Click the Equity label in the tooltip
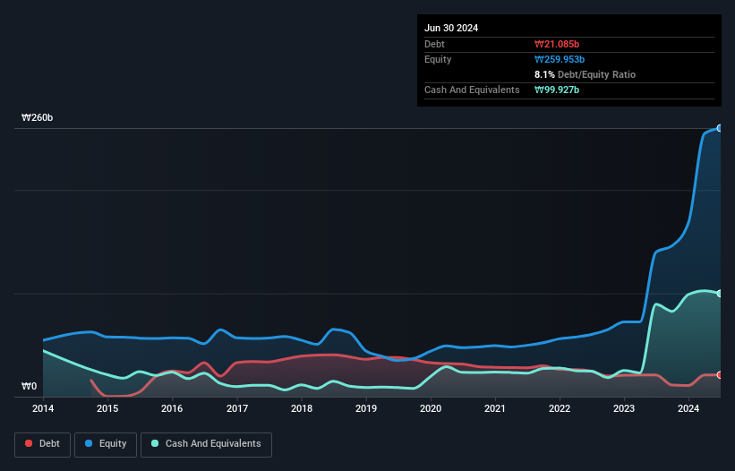Screen dimensions: 735x471 (x=438, y=59)
